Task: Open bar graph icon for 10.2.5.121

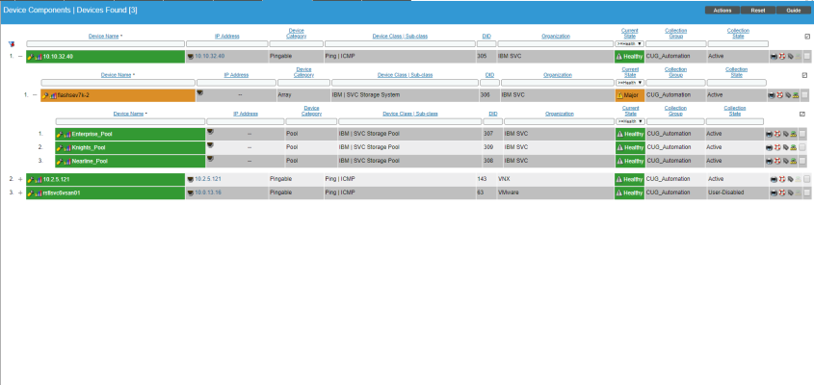Action: [x=39, y=180]
